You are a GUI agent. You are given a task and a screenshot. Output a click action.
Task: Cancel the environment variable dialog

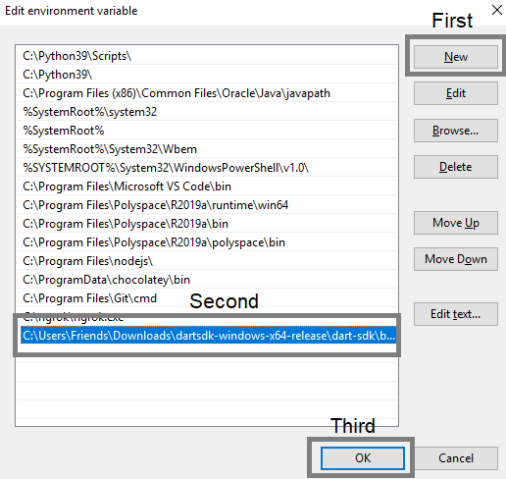coord(456,458)
